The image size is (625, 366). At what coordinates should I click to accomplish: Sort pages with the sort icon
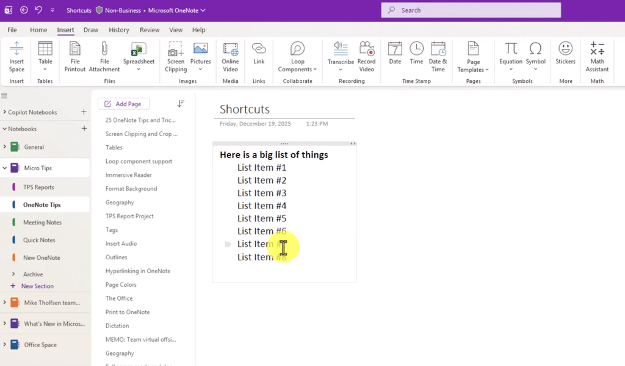(181, 104)
